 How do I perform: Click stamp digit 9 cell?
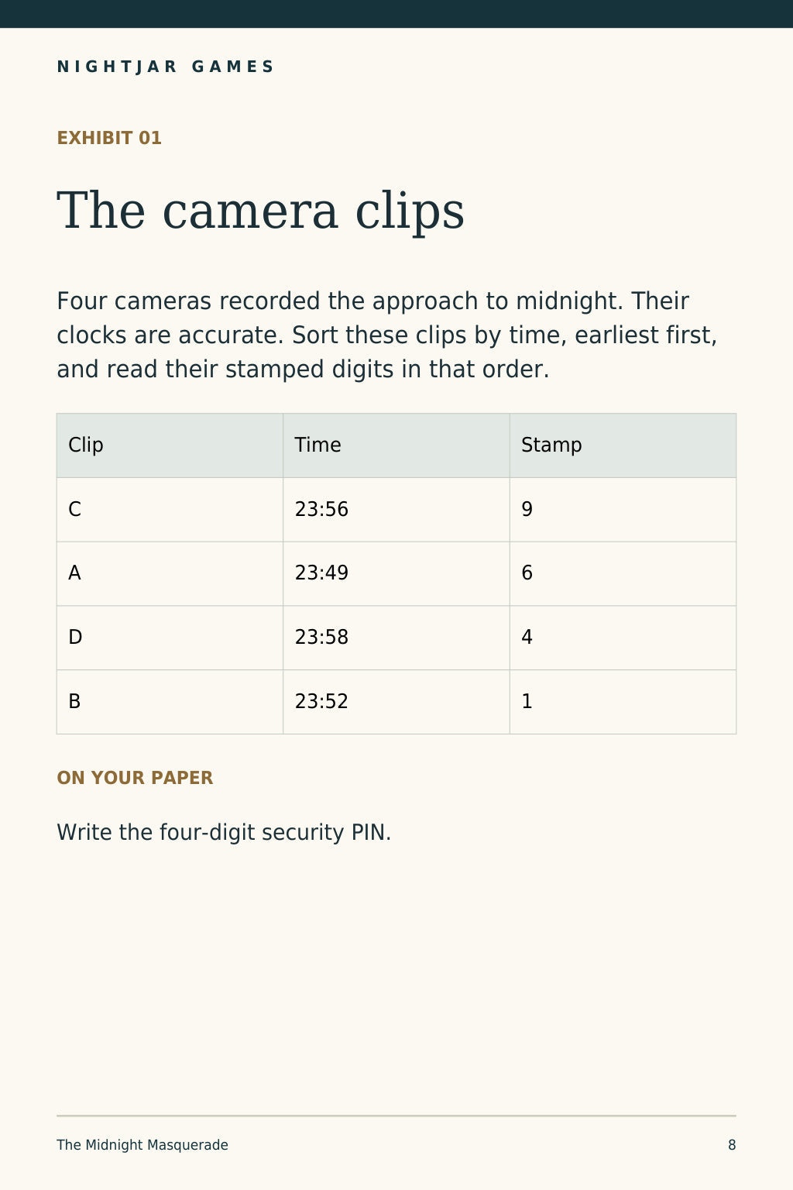tap(623, 510)
